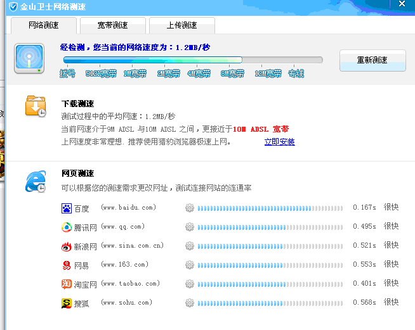Open settings gear for the sina.com.cn row

[x=190, y=246]
